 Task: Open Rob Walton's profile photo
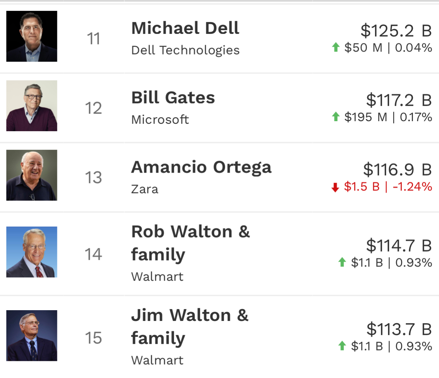click(32, 252)
